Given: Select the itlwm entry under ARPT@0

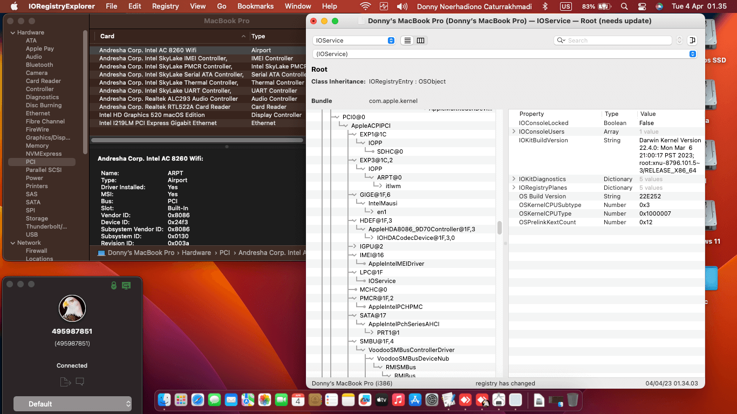Looking at the screenshot, I should coord(393,186).
